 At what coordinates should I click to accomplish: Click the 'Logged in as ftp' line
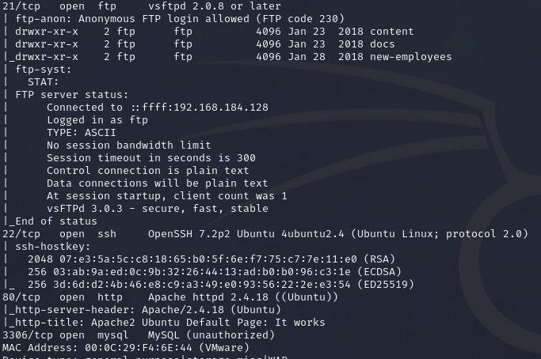[97, 120]
